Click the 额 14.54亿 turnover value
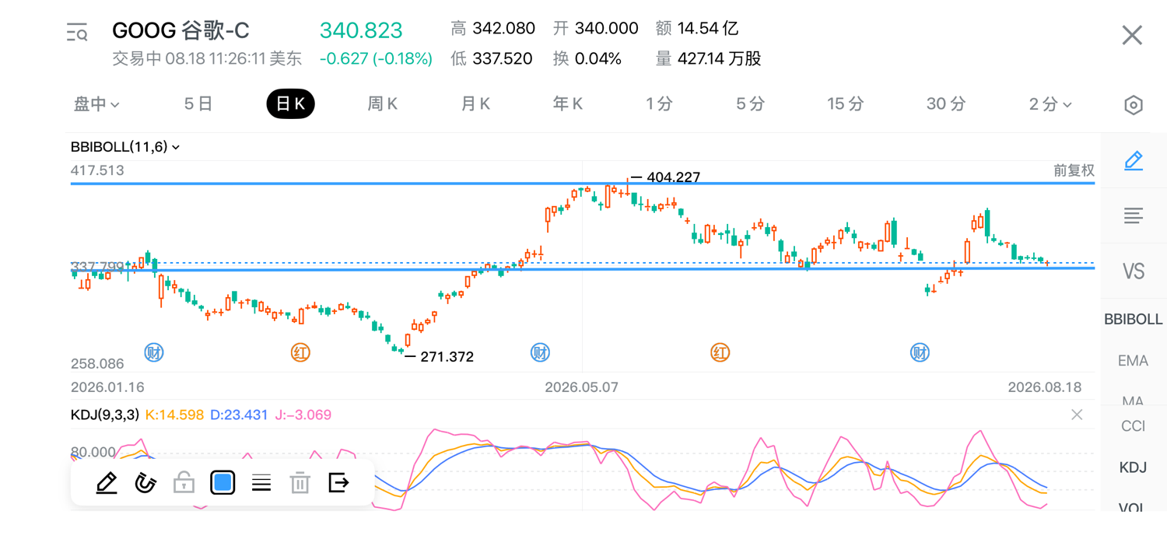 coord(697,29)
